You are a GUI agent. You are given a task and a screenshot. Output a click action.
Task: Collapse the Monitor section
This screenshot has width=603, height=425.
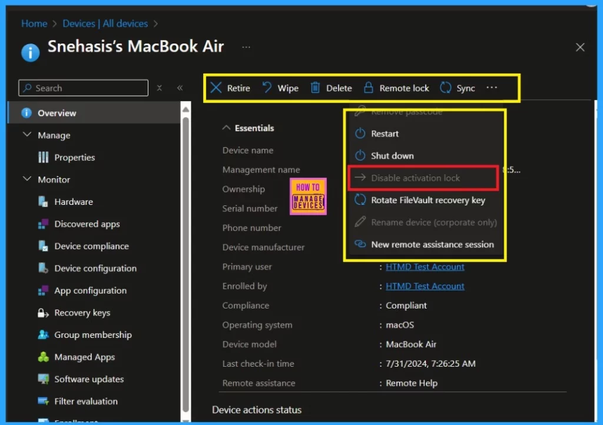point(27,179)
